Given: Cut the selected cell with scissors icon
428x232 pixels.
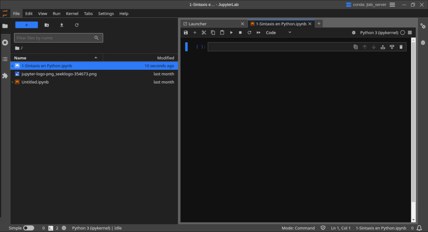Looking at the screenshot, I should click(x=204, y=33).
